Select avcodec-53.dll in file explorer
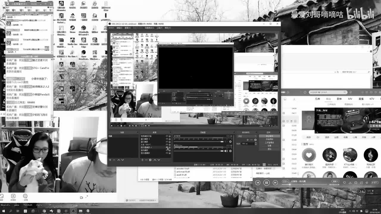This screenshot has width=381, height=214. tap(183, 169)
